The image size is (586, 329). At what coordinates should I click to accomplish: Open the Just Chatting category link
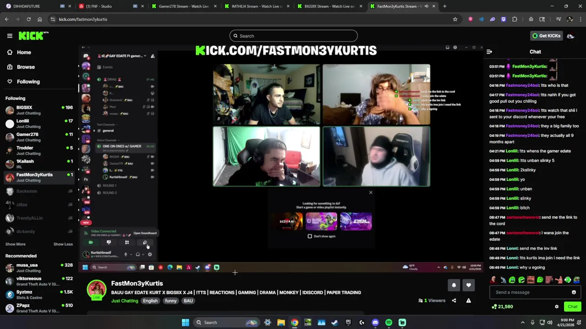point(125,301)
